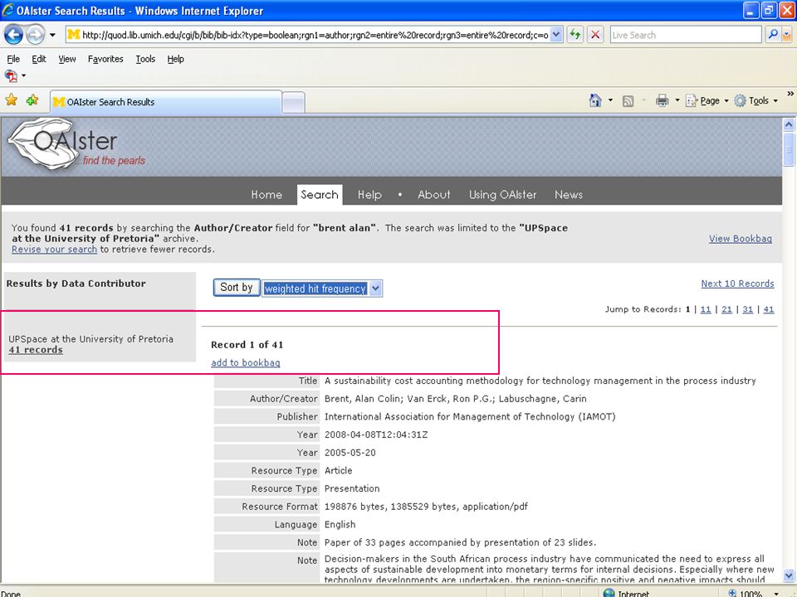Click the resource type value 'Presentation'
Viewport: 797px width, 597px height.
[352, 488]
